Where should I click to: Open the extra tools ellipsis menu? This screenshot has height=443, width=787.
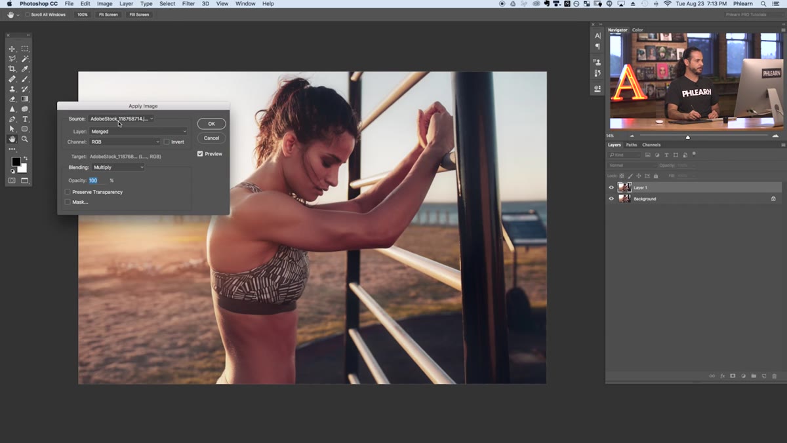(x=12, y=149)
